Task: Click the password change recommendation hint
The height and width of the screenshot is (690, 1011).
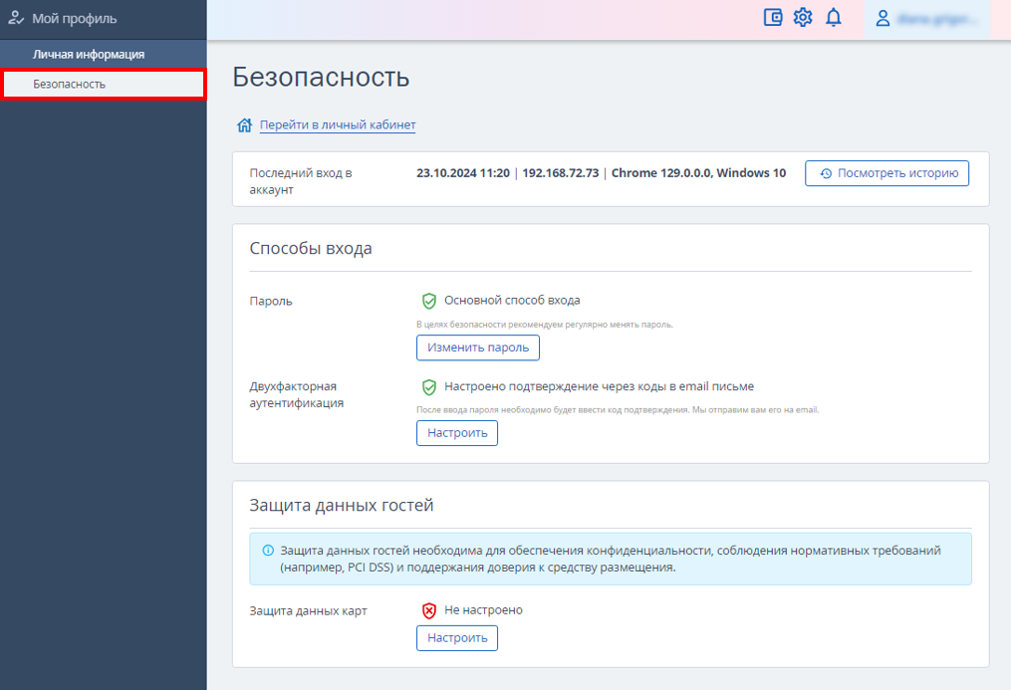Action: [545, 325]
